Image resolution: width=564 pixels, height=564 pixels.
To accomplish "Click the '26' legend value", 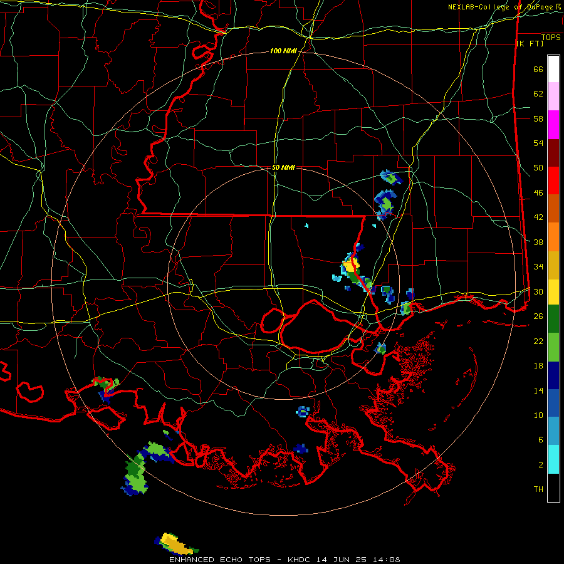I will [x=538, y=316].
